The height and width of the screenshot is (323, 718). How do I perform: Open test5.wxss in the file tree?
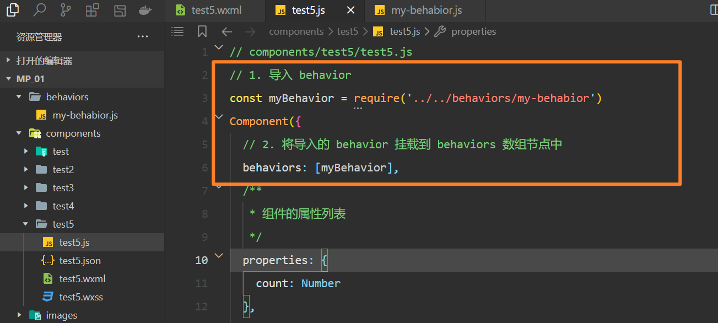(82, 297)
